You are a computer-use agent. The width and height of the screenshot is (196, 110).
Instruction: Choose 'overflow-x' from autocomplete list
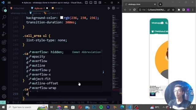coord(65,75)
